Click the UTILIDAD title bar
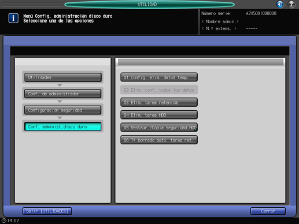Viewport: 299px width, 224px height. (149, 4)
